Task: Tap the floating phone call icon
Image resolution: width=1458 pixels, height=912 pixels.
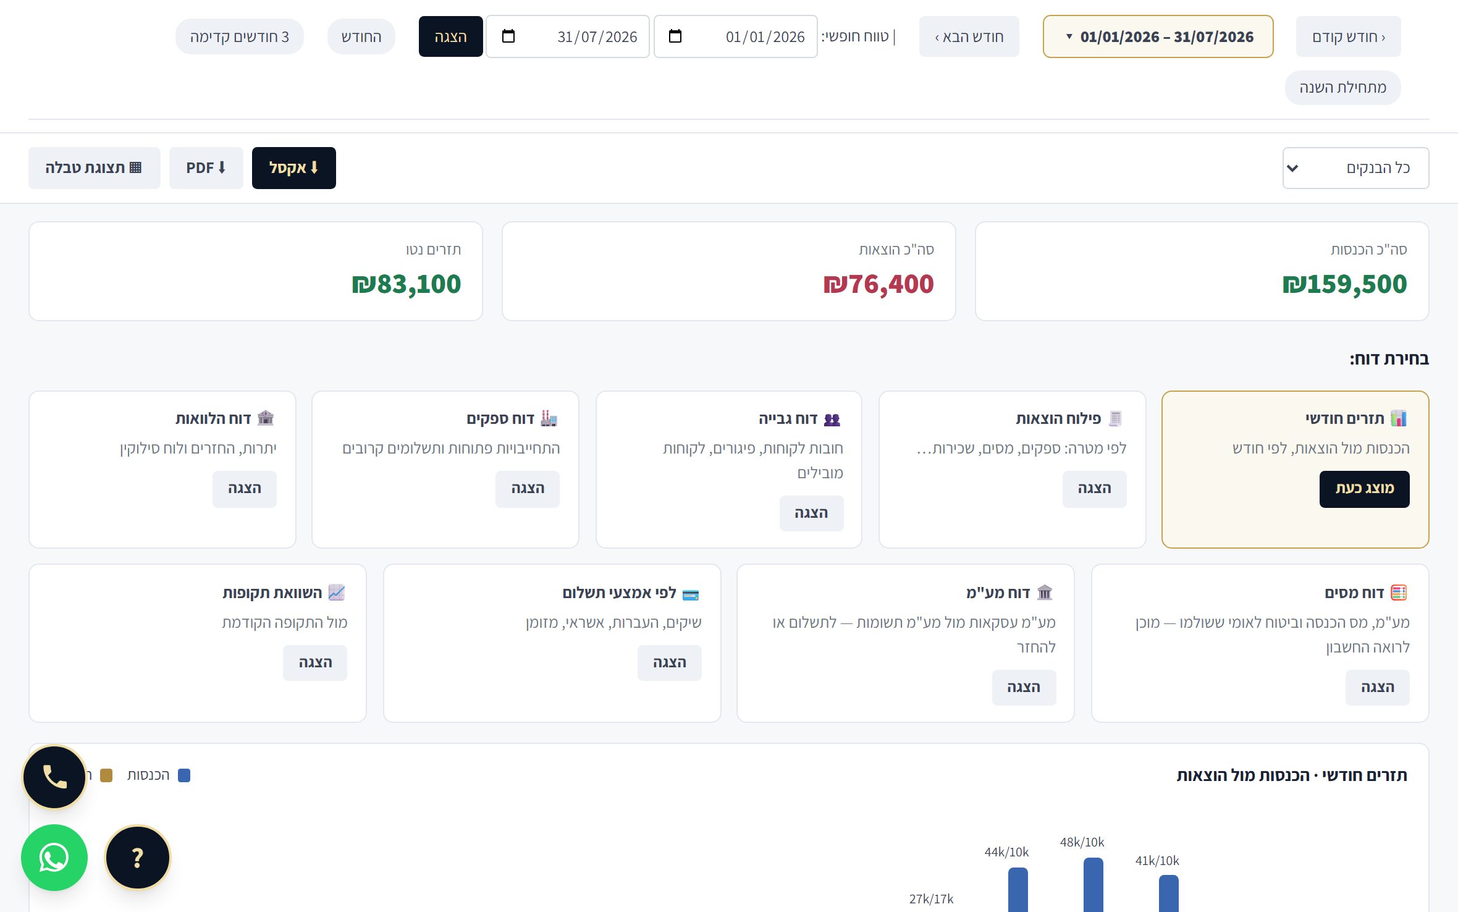Action: [54, 777]
